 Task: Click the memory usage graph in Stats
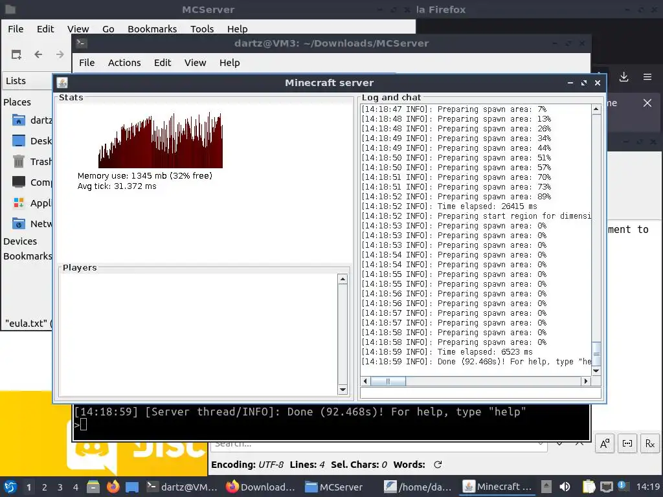161,140
